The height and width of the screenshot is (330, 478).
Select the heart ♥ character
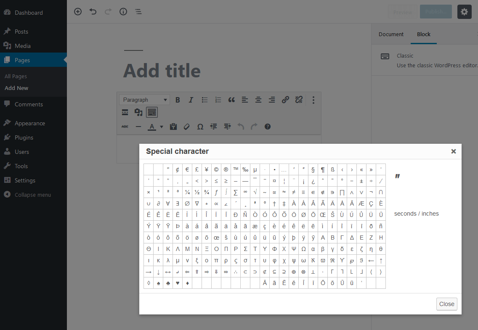point(178,283)
